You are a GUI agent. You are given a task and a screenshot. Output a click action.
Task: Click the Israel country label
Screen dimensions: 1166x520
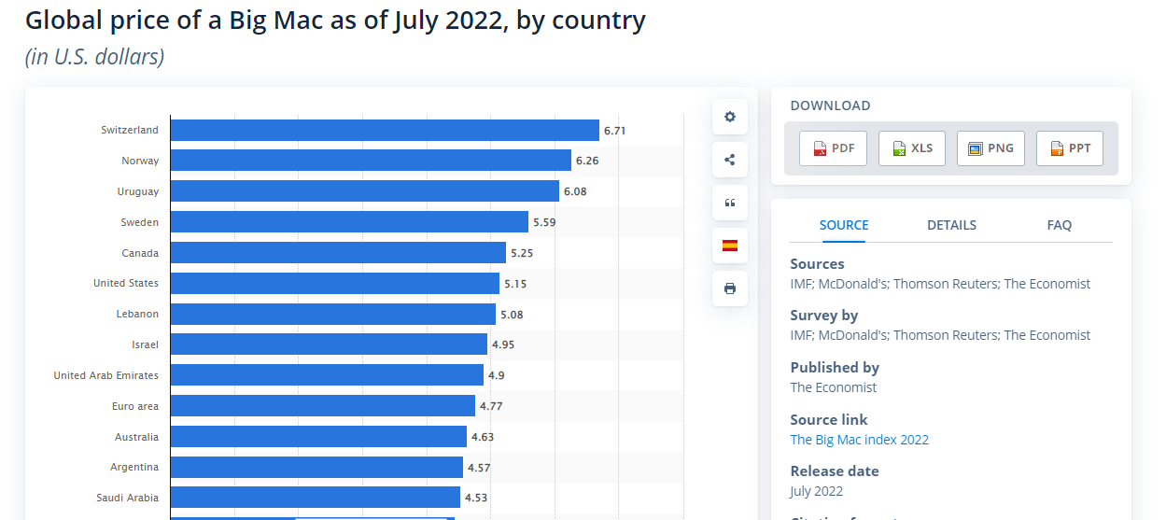146,344
